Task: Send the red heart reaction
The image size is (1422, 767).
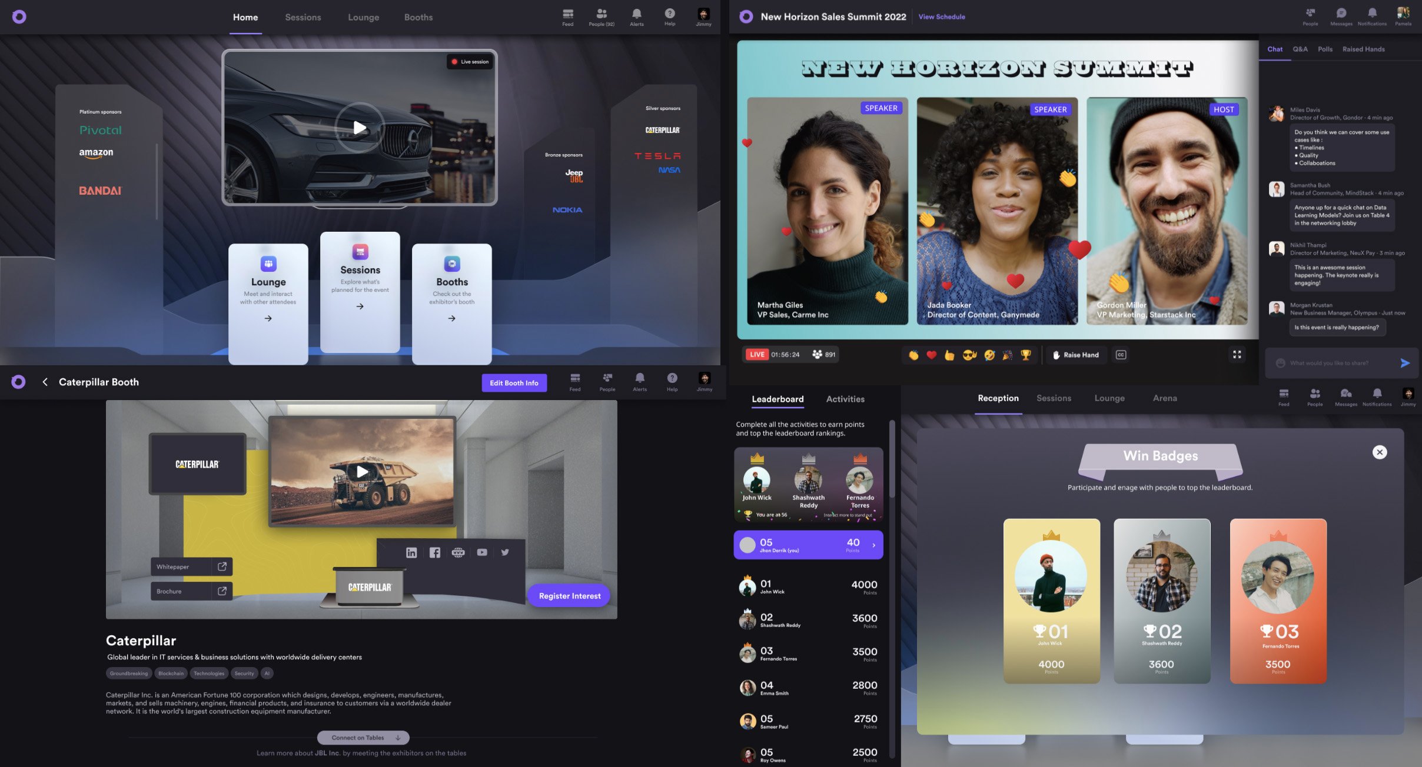Action: coord(931,355)
